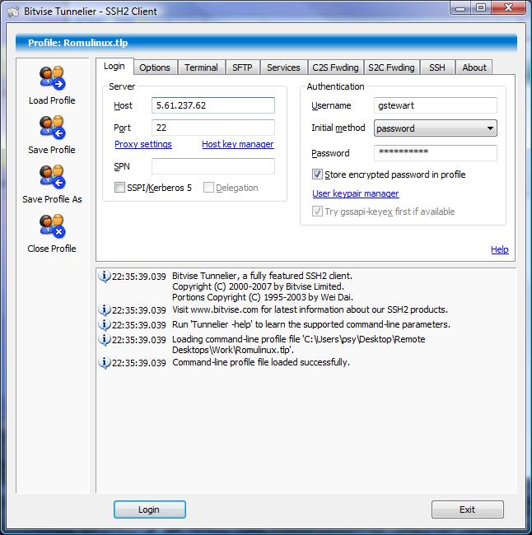532x535 pixels.
Task: Open the Host key manager link
Action: 238,144
